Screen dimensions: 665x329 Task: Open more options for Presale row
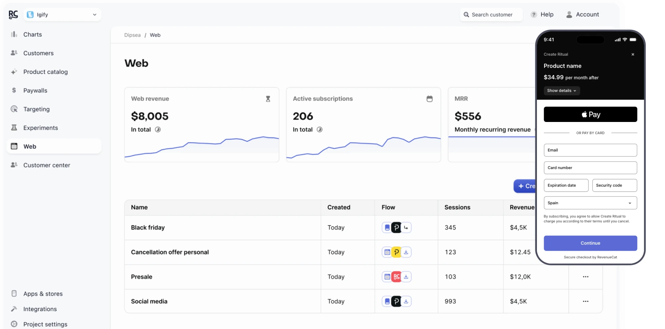[586, 277]
